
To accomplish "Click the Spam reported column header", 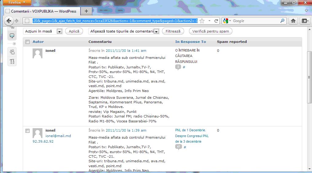I will tap(232, 42).
